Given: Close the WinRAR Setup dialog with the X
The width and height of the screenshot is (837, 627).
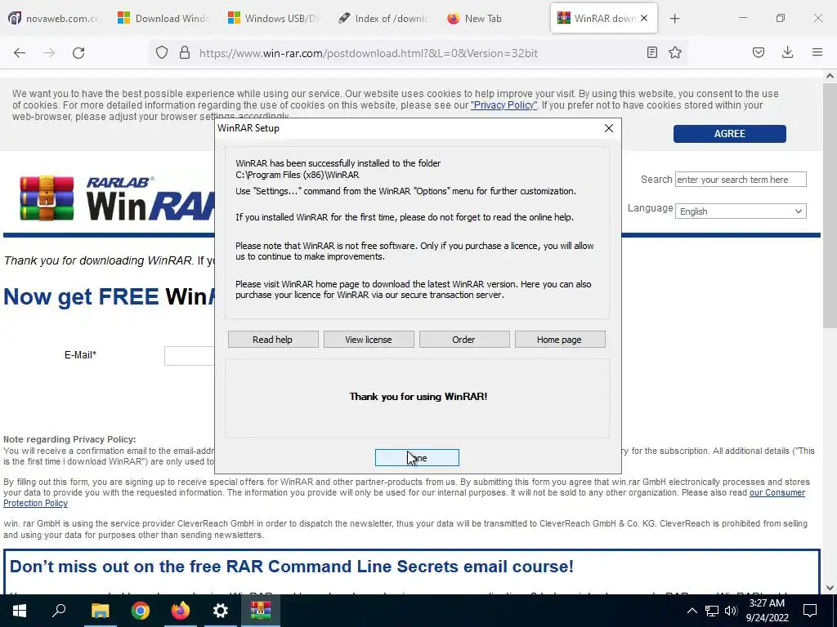Looking at the screenshot, I should (x=608, y=128).
